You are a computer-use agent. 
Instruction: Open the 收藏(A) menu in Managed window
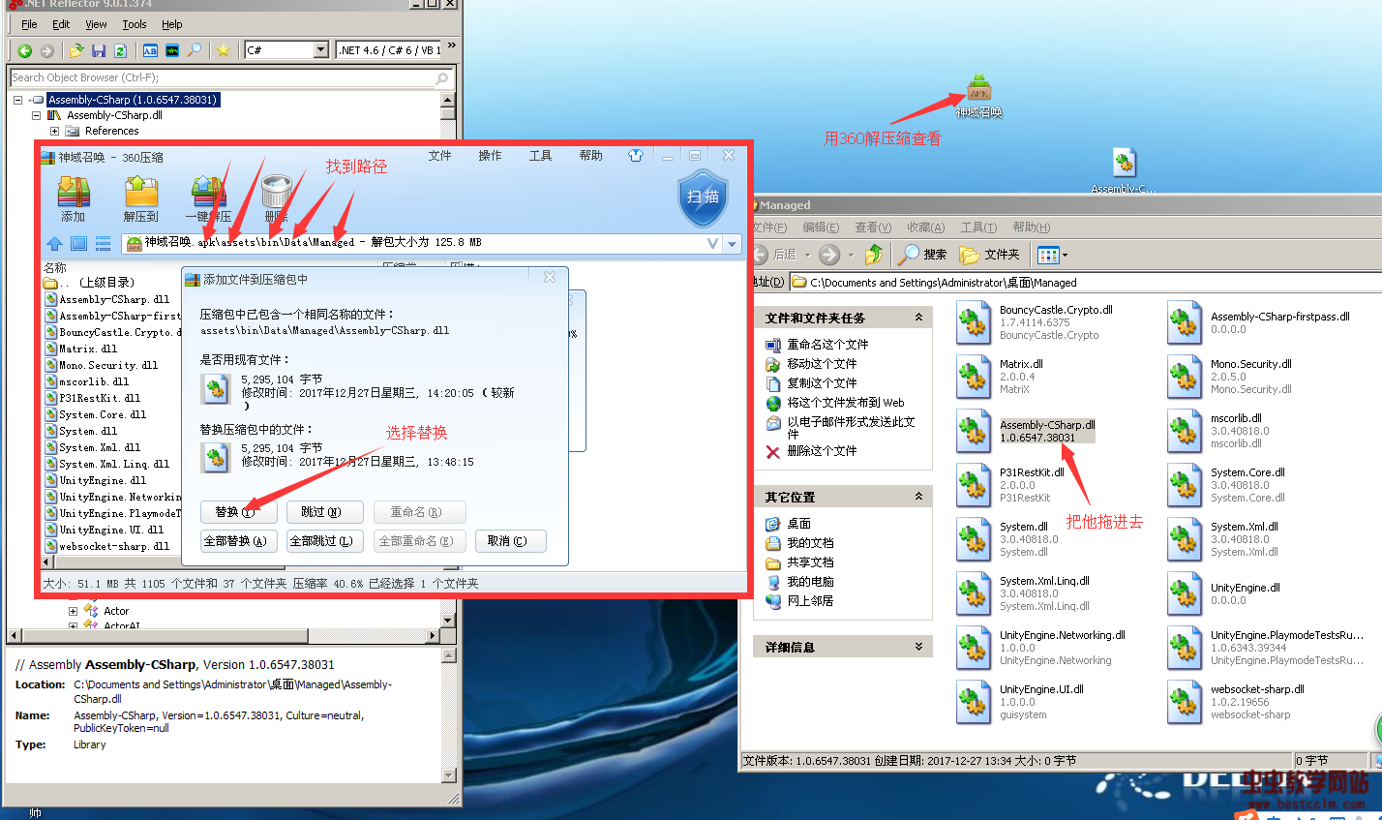tap(925, 228)
